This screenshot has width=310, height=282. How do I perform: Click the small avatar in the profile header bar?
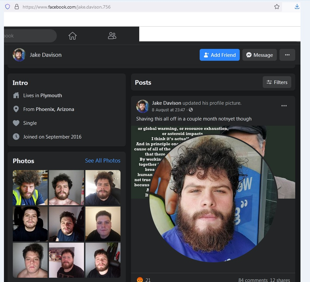tap(19, 55)
